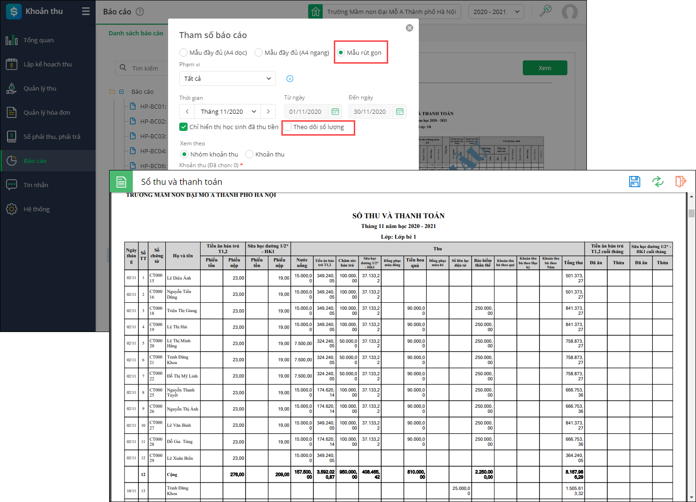Click the report viewer vertical scrollbar thumb
The height and width of the screenshot is (502, 696).
click(x=691, y=213)
